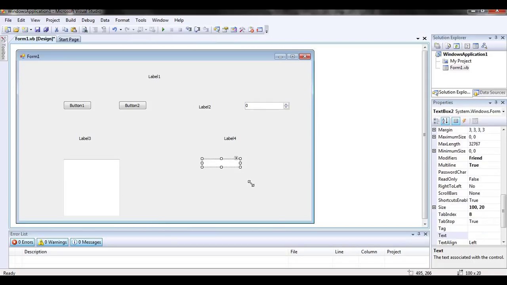The image size is (507, 285).
Task: Click the Text property value field
Action: coord(485,236)
